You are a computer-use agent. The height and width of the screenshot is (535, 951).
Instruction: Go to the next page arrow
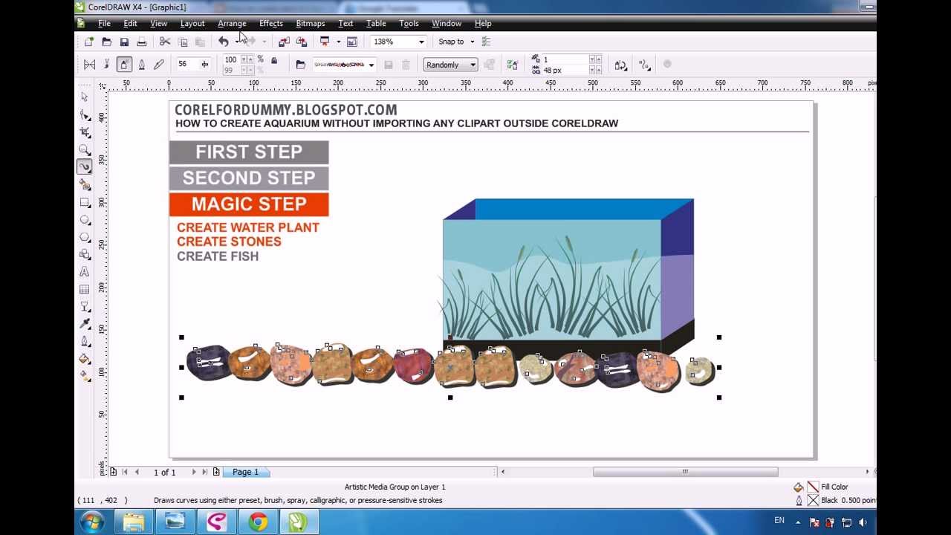(194, 472)
